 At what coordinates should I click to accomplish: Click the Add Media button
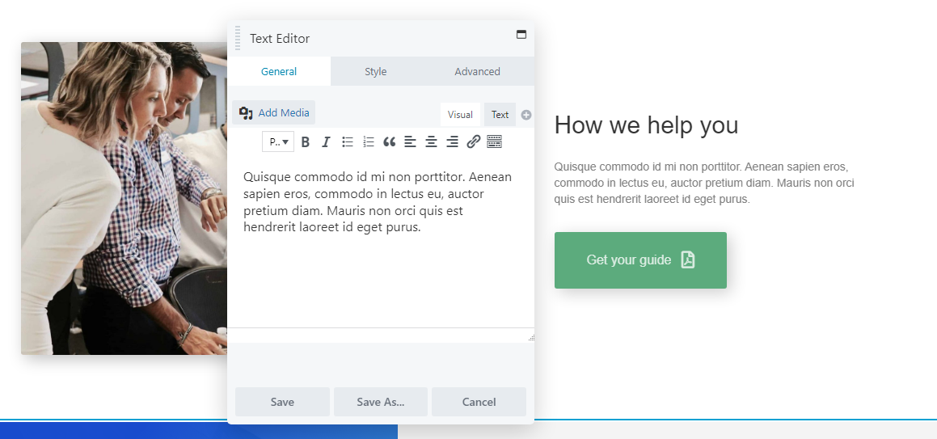click(274, 113)
